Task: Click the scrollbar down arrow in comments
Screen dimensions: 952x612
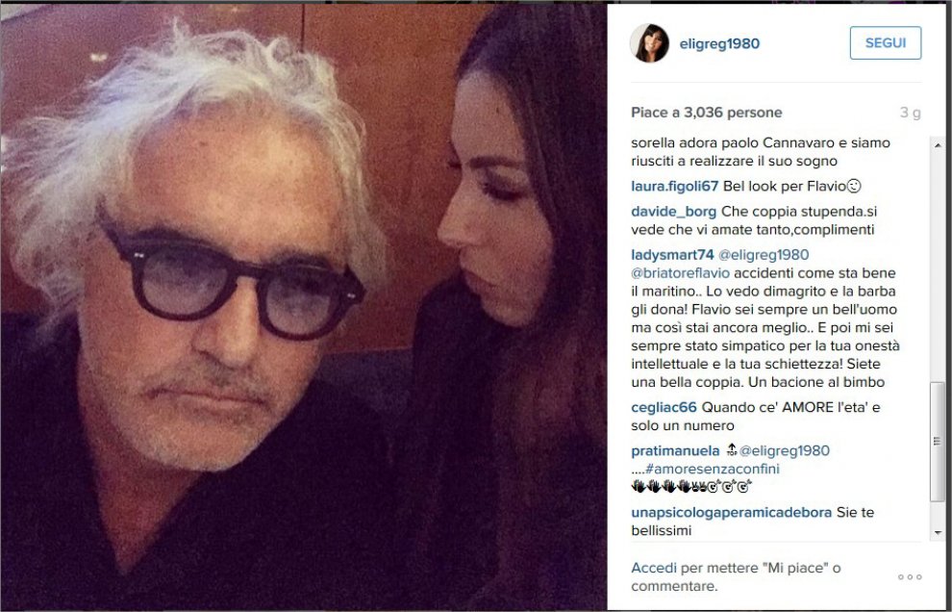Action: point(938,533)
